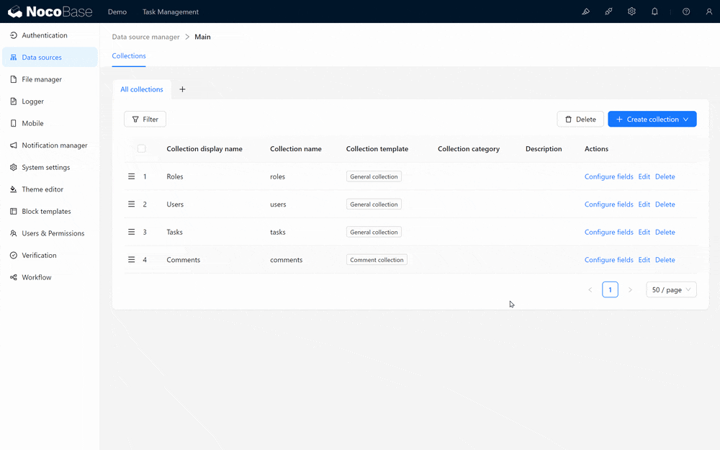Edit the Roles collection
The width and height of the screenshot is (720, 450).
point(644,176)
